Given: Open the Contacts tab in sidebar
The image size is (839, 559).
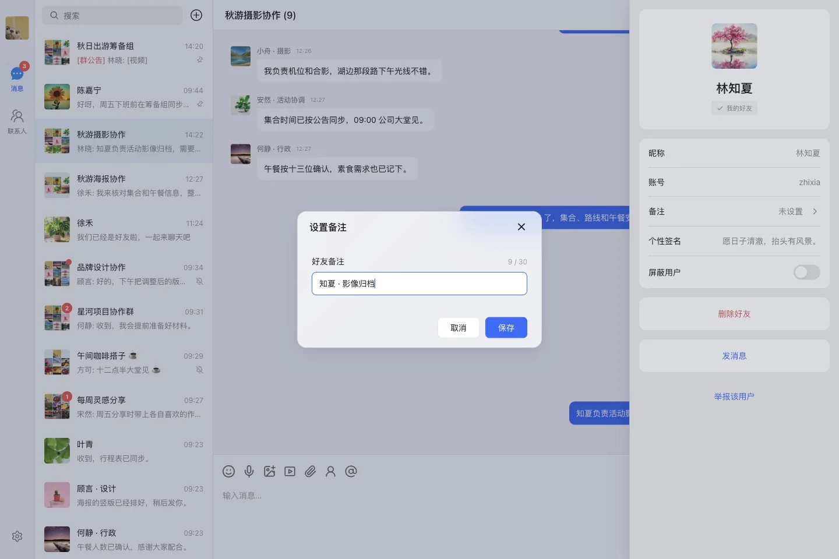Looking at the screenshot, I should coord(17,122).
